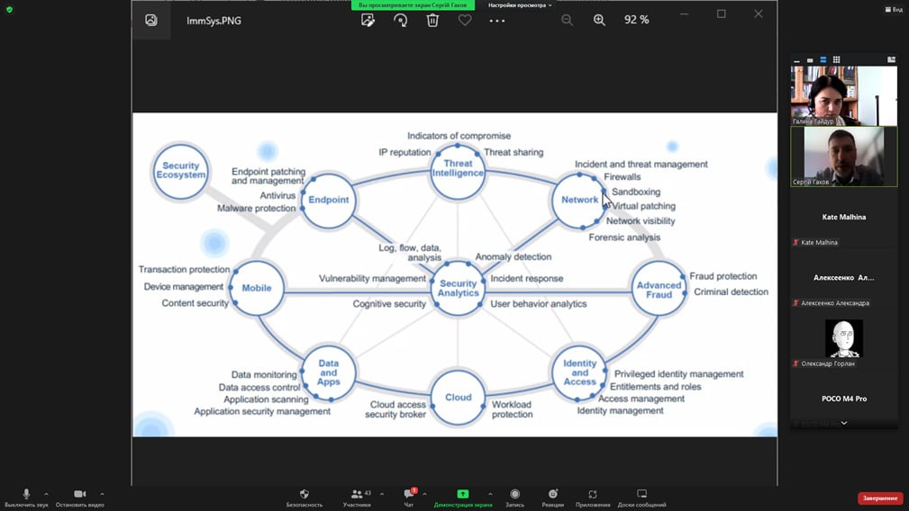Open image edit tool in Photos toolbar
909x511 pixels.
[x=368, y=21]
